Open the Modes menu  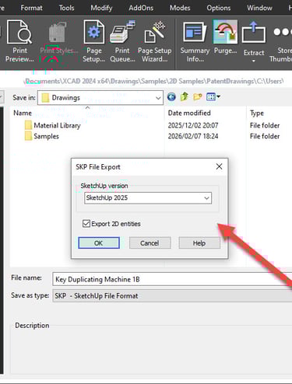tap(180, 8)
